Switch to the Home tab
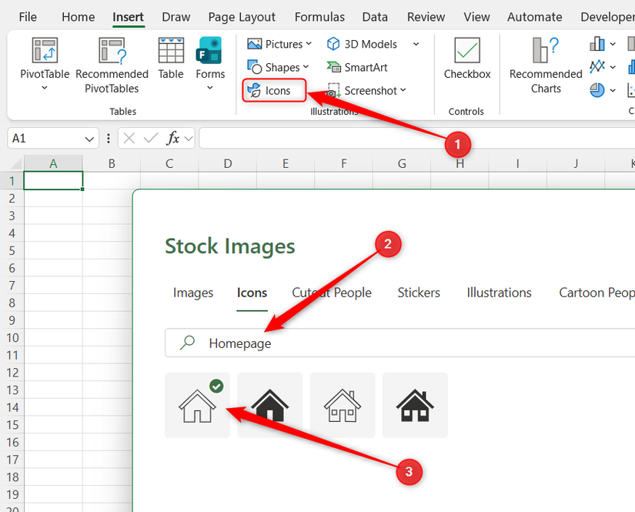 pyautogui.click(x=79, y=17)
